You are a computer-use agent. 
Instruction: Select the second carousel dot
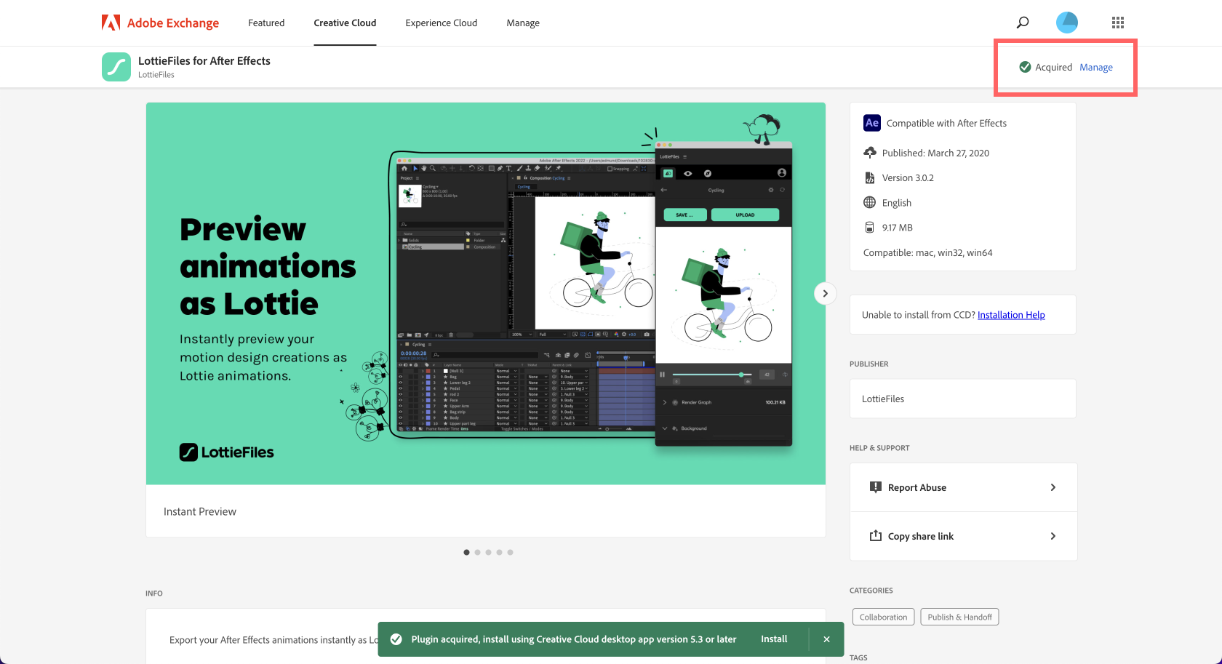click(477, 552)
